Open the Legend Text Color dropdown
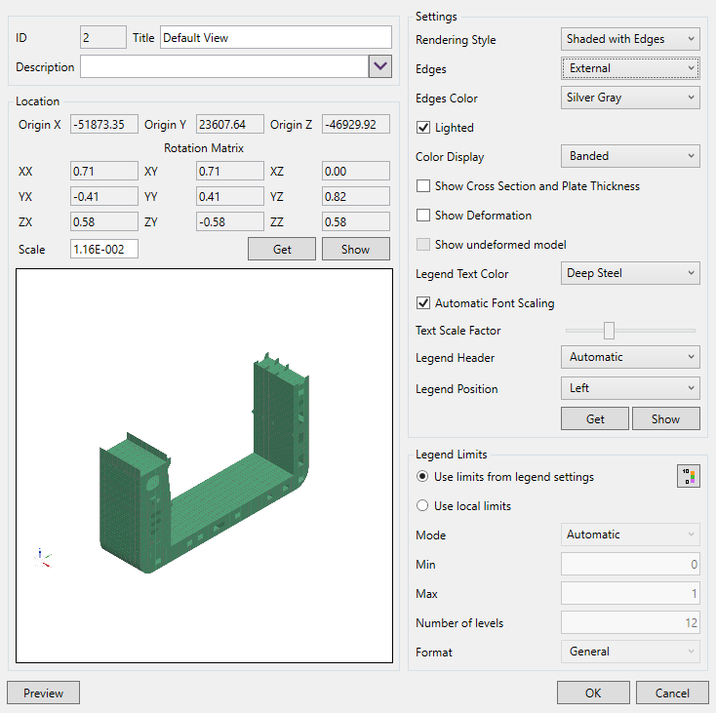 630,273
